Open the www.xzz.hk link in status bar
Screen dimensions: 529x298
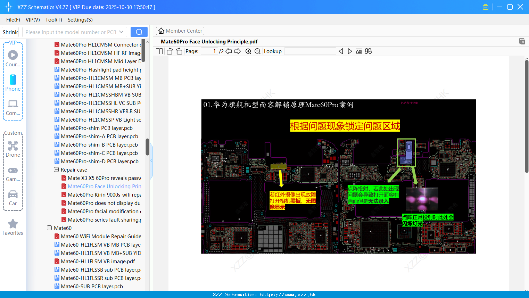click(x=288, y=295)
